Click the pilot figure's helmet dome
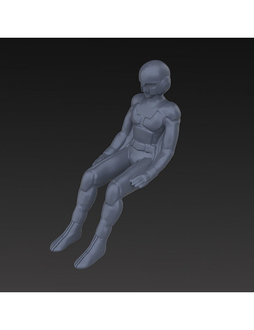Image resolution: width=254 pixels, height=330 pixels. pos(154,71)
